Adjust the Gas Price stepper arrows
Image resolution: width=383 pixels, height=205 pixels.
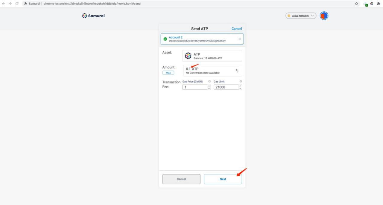[x=209, y=87]
